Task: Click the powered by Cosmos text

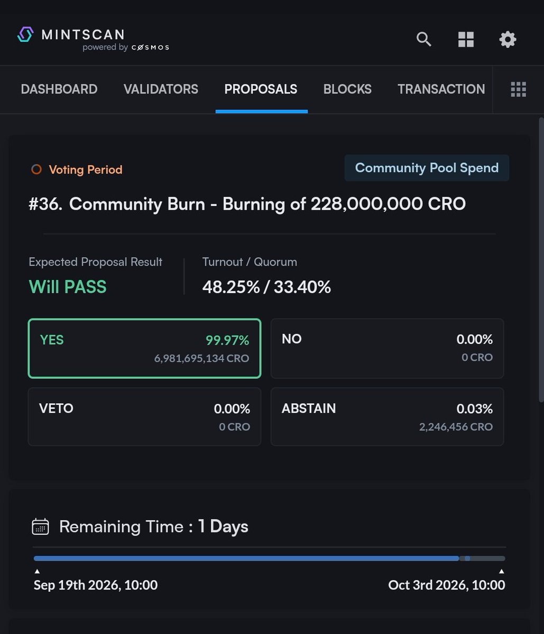Action: tap(126, 48)
